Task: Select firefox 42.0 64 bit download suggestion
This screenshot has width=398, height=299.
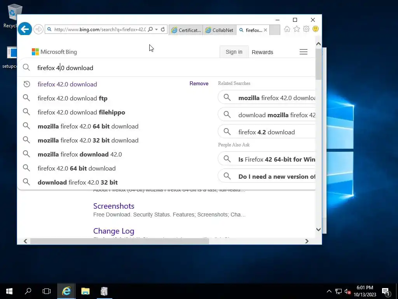Action: [x=77, y=168]
